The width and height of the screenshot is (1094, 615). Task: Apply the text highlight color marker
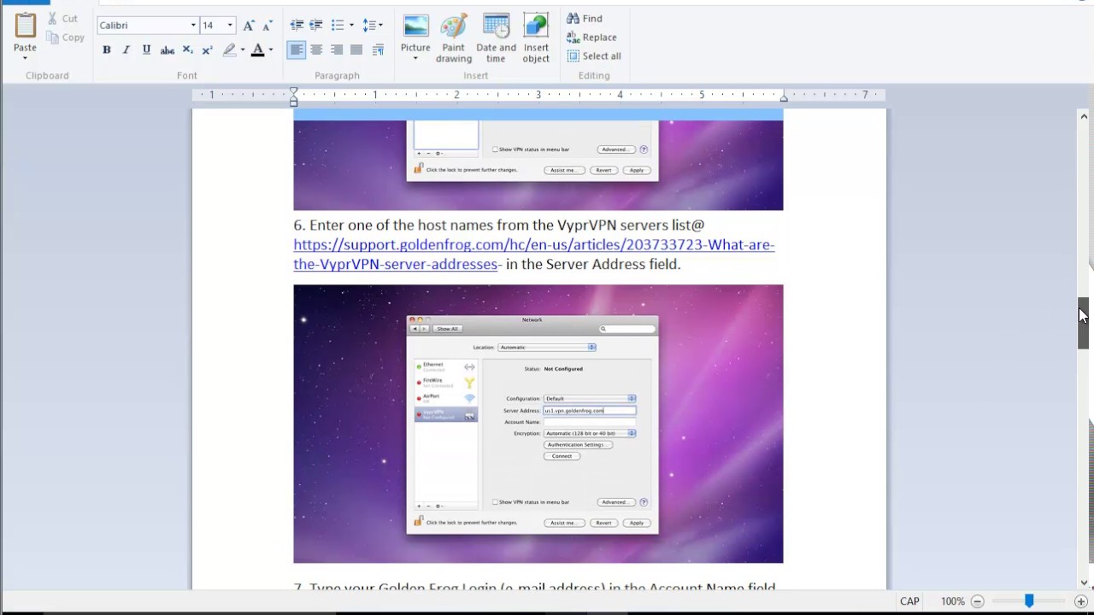229,50
